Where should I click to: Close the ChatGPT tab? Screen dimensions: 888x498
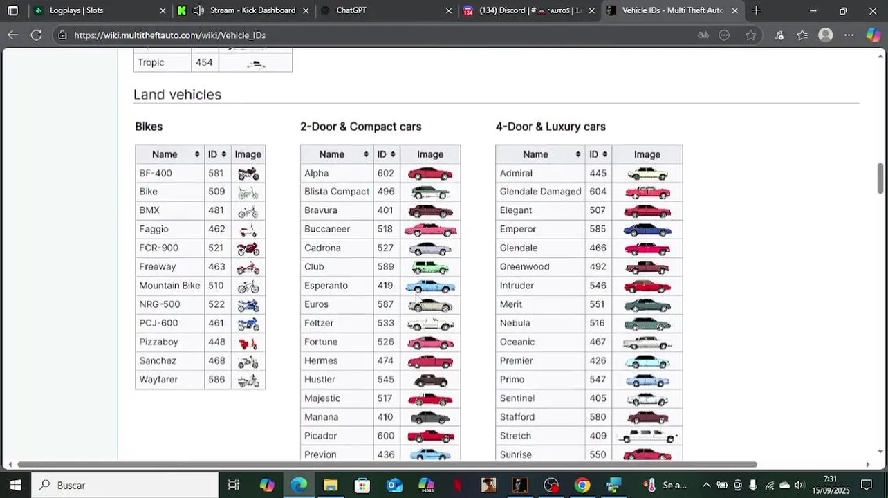[x=448, y=10]
